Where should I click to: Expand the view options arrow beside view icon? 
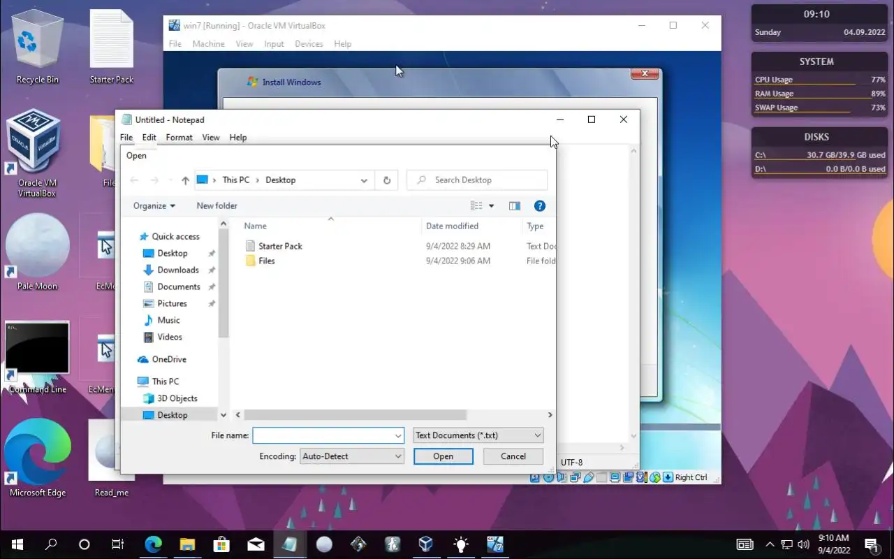coord(492,206)
